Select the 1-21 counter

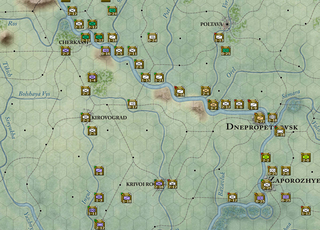point(159,77)
